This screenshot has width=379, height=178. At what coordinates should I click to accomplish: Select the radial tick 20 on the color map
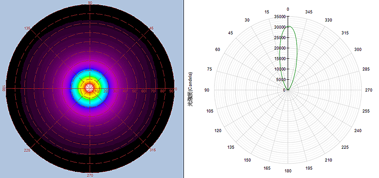(105, 91)
